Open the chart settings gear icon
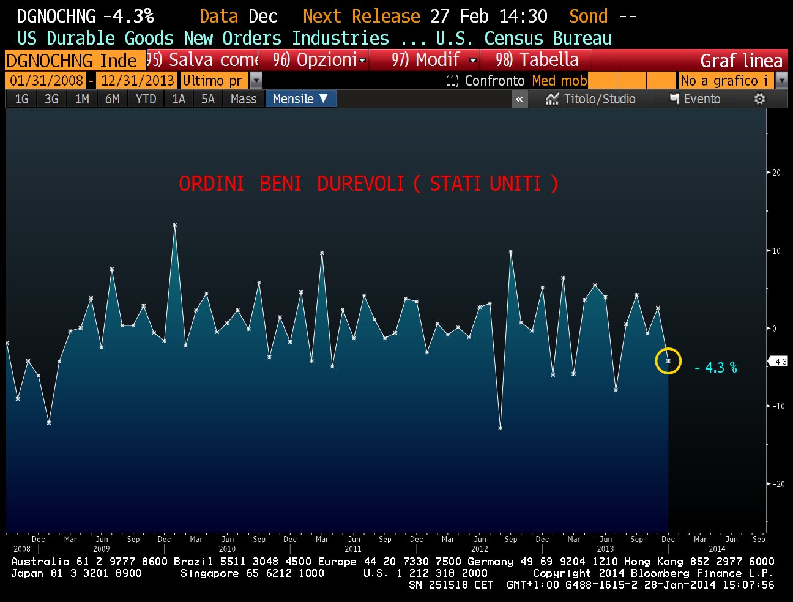 click(759, 99)
